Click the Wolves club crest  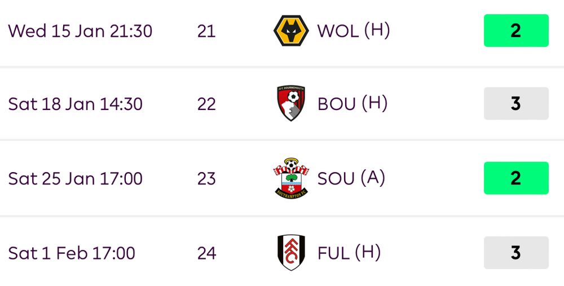coord(291,30)
